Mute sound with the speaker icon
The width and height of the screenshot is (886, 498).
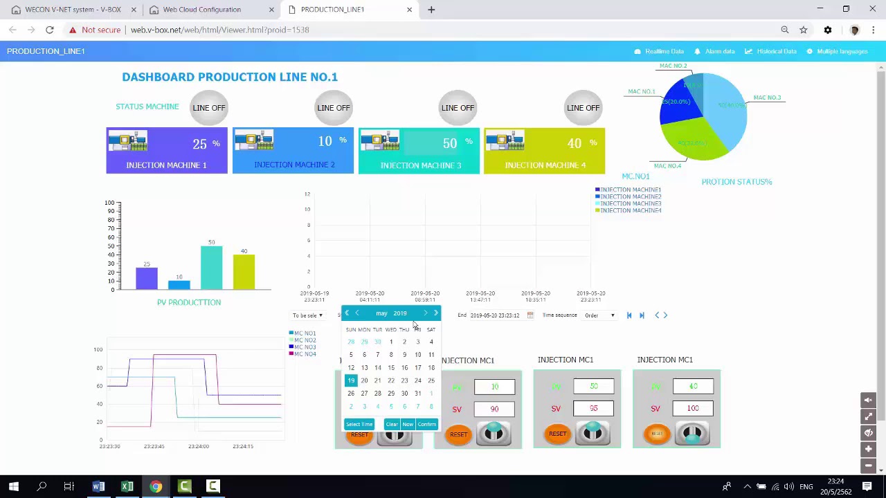tap(868, 400)
